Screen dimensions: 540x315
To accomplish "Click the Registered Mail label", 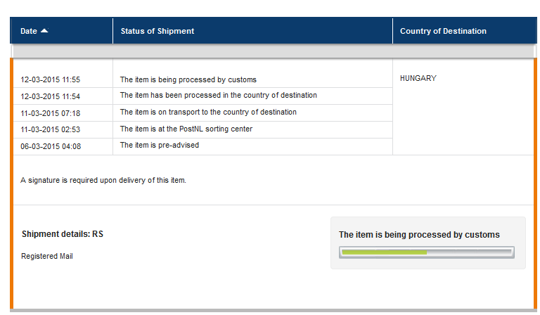I will (47, 256).
